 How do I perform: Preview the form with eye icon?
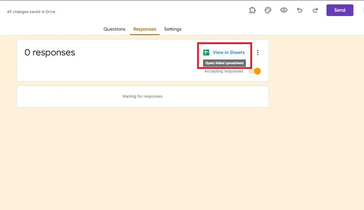click(284, 10)
